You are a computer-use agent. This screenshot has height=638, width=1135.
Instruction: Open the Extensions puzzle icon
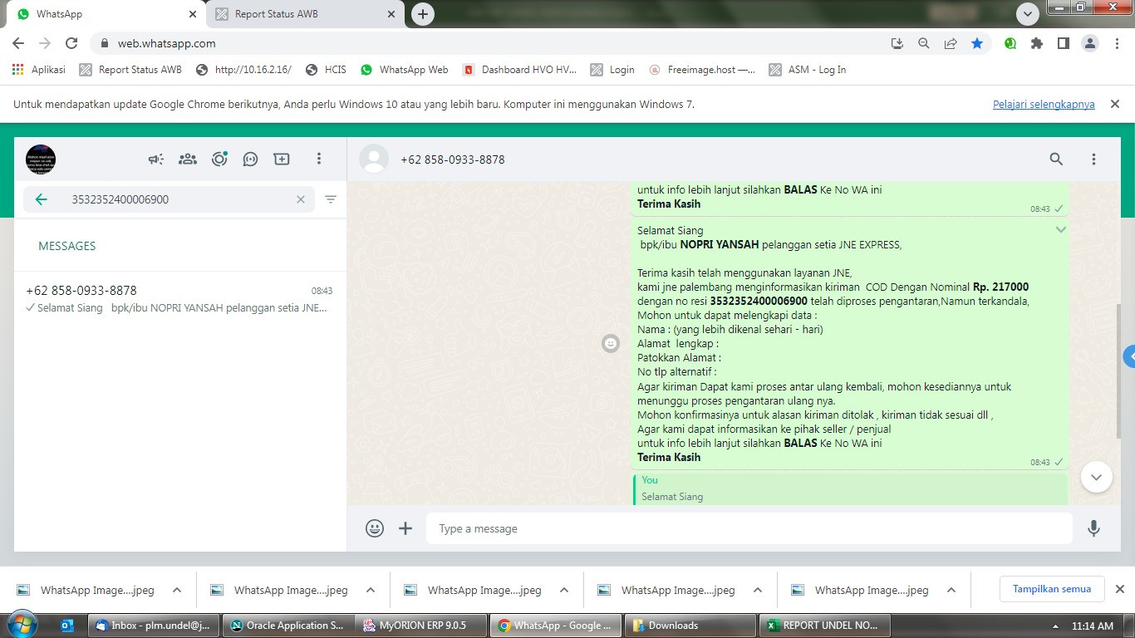[1036, 43]
